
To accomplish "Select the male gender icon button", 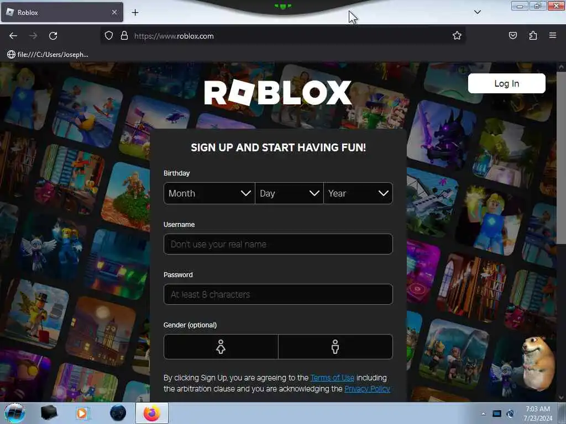I will pyautogui.click(x=336, y=347).
